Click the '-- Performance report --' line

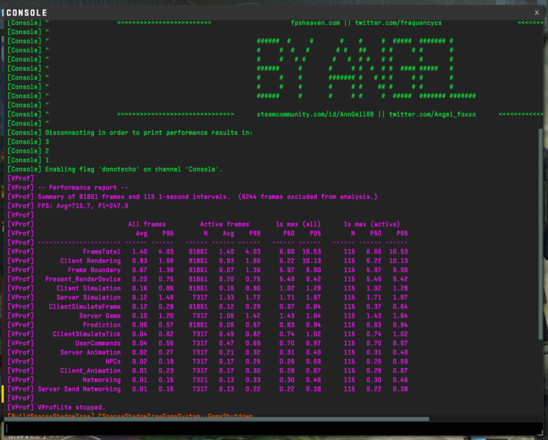[x=83, y=188]
